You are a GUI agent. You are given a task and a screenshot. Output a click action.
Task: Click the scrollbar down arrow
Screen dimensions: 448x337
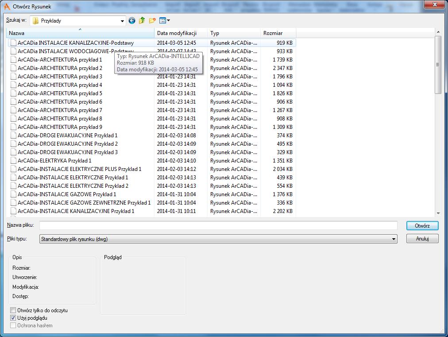click(438, 213)
